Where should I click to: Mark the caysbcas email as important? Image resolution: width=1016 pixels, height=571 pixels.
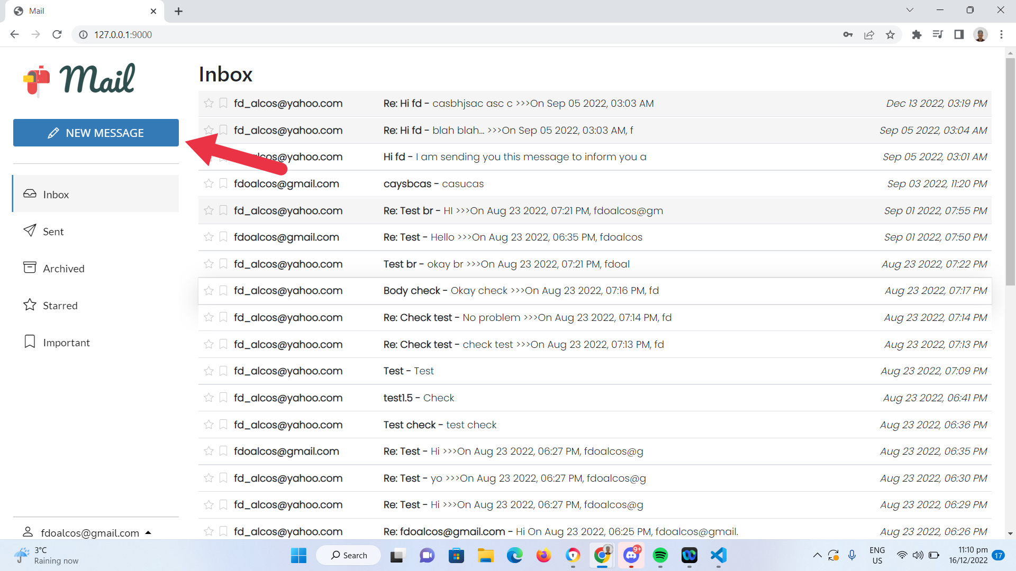pos(223,183)
